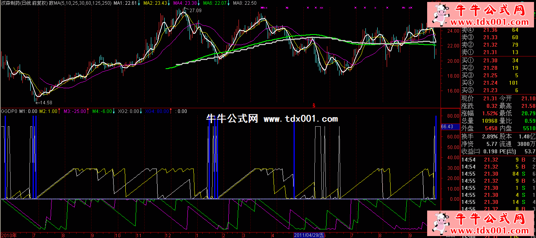
Task: Click the red up arrow after XG4 value
Action: click(x=172, y=111)
